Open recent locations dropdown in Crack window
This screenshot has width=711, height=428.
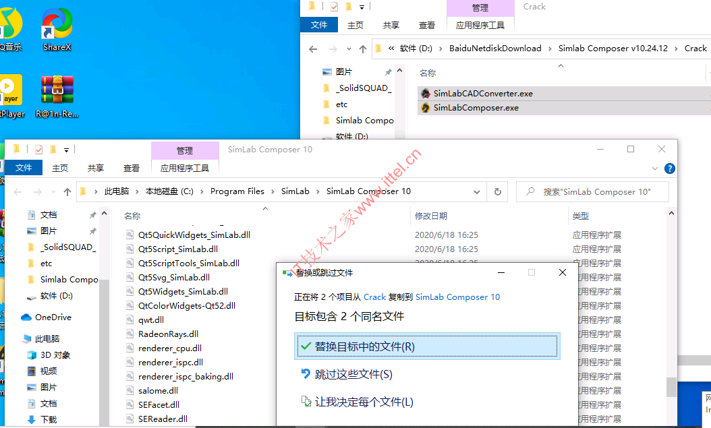click(x=349, y=49)
